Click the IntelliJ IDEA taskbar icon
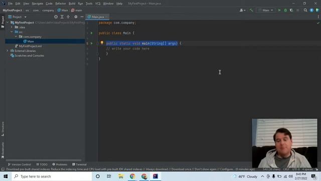321x181 pixels. point(155,176)
